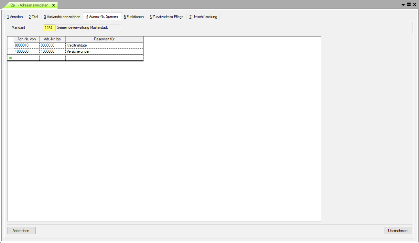Open the window list dropdown arrow
Viewport: 419px width, 243px height.
(x=403, y=5)
